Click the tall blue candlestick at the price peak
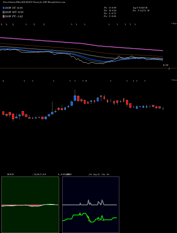 click(x=75, y=98)
